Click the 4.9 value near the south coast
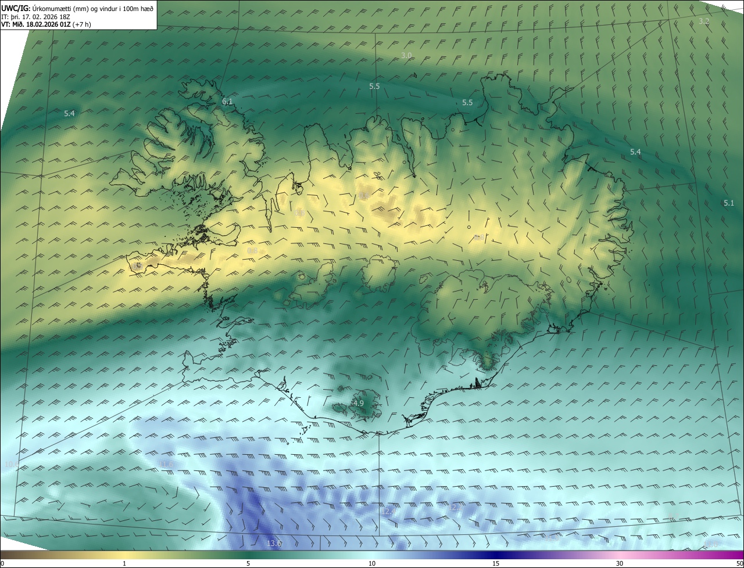 tap(358, 403)
